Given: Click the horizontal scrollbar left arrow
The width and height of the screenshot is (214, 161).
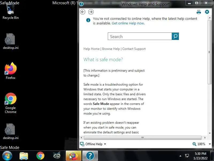Looking at the screenshot, I should (x=82, y=138).
